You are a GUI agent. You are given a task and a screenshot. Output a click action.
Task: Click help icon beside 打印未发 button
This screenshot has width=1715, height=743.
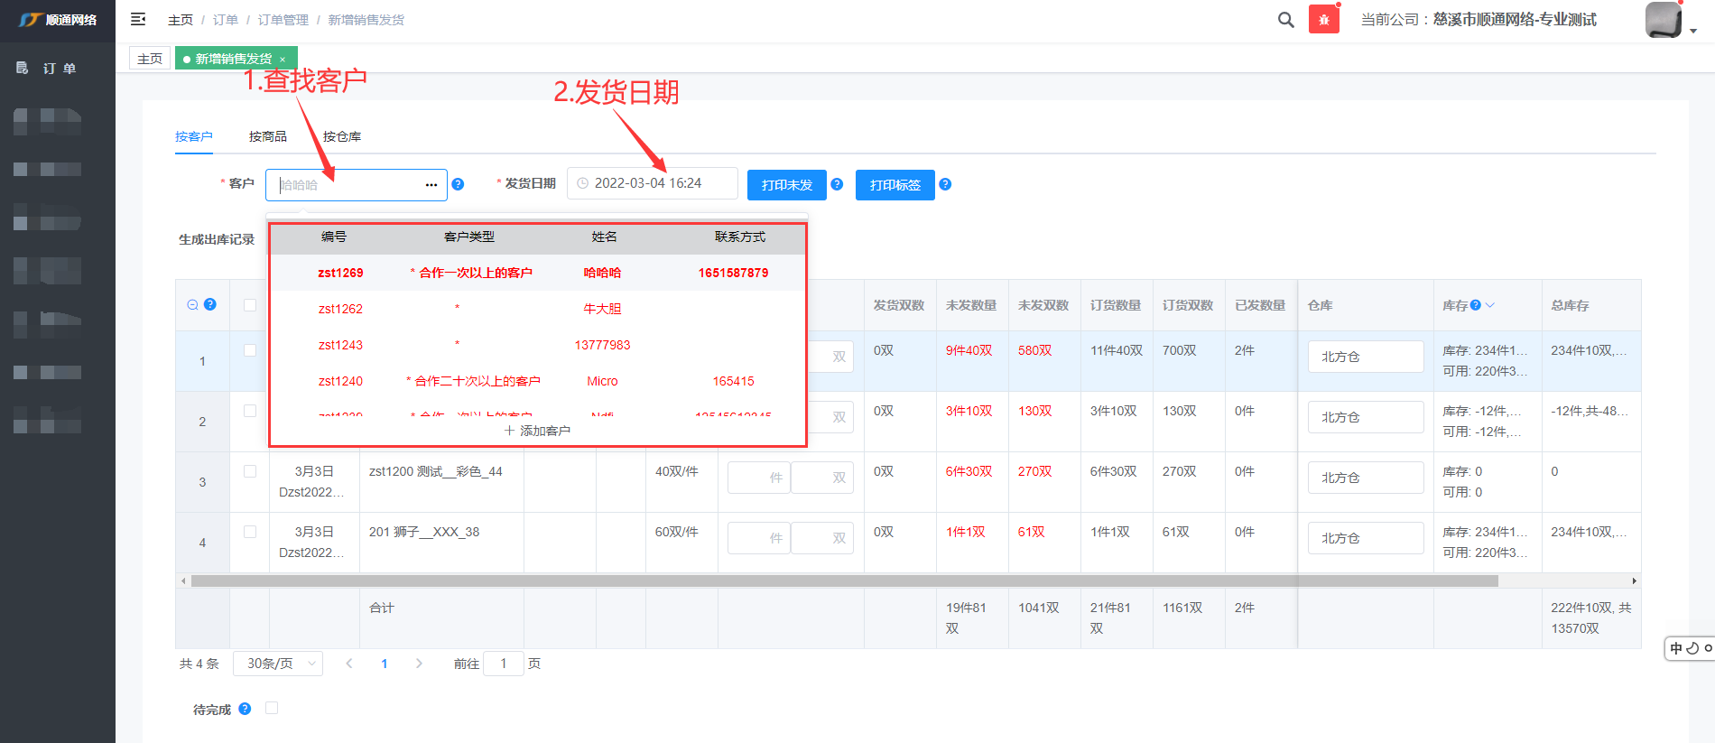837,184
